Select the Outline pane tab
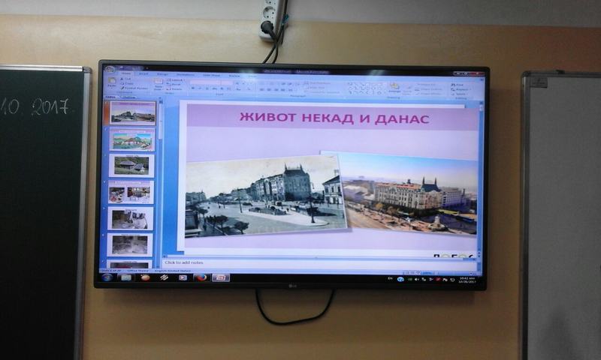The height and width of the screenshot is (360, 601). point(128,97)
